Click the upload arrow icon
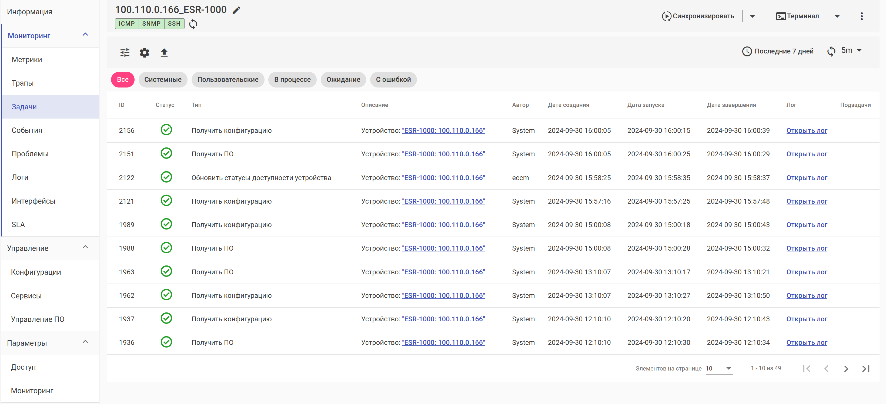 [x=164, y=53]
